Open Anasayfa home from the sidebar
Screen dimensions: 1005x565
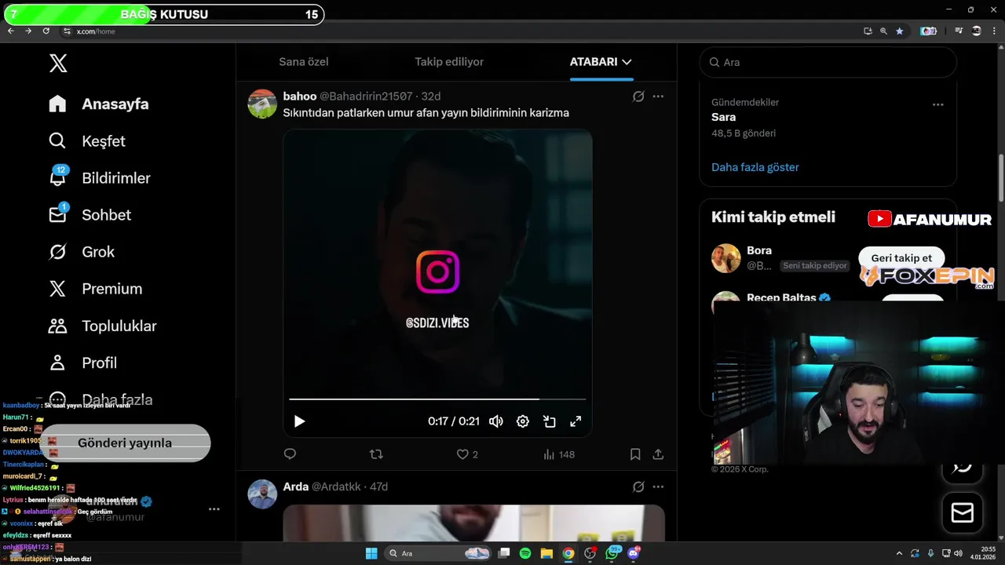click(x=99, y=104)
